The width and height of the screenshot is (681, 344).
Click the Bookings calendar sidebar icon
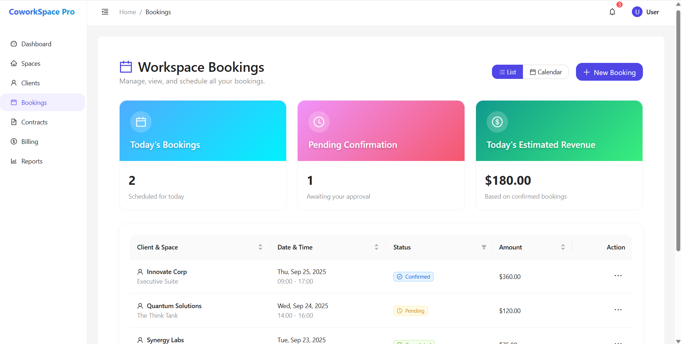pyautogui.click(x=14, y=103)
